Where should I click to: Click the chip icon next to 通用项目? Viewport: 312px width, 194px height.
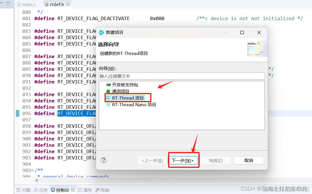pos(108,91)
